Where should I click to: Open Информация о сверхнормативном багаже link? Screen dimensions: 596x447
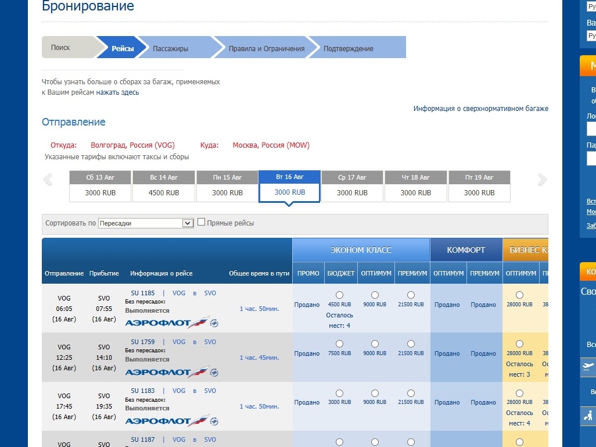(480, 109)
